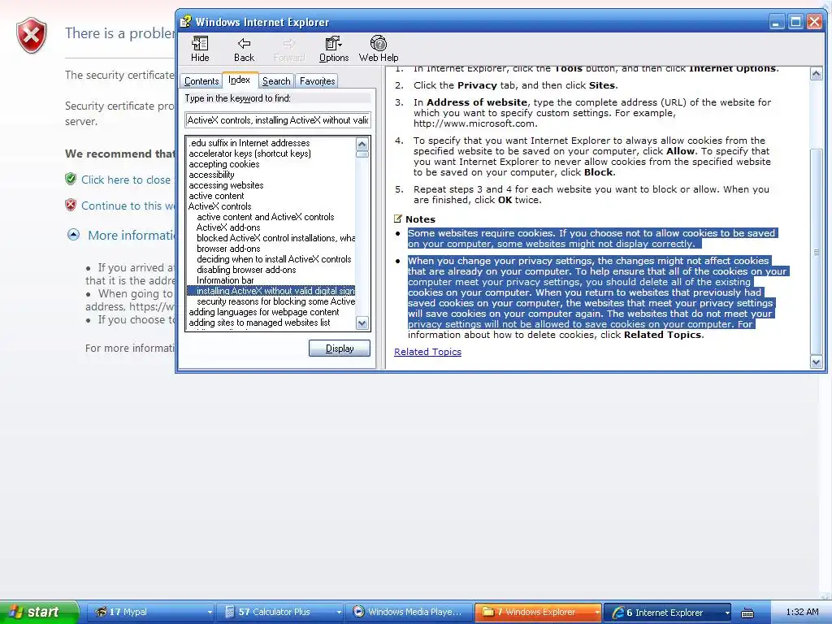This screenshot has width=832, height=624.
Task: Open the Related Topics link
Action: click(x=427, y=352)
